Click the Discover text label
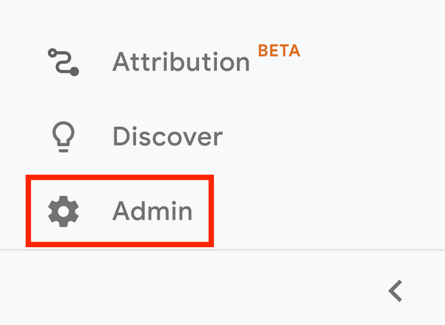445x325 pixels. 167,137
